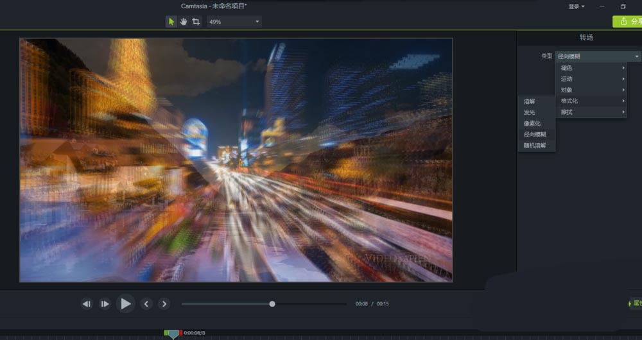
Task: Choose 像素化 transition
Action: coord(537,124)
